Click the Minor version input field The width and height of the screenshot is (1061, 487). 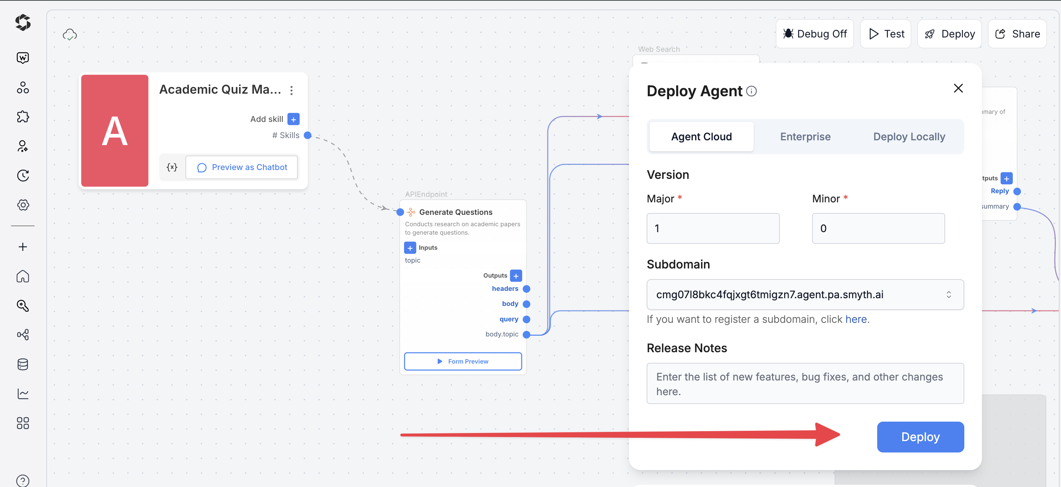click(879, 229)
